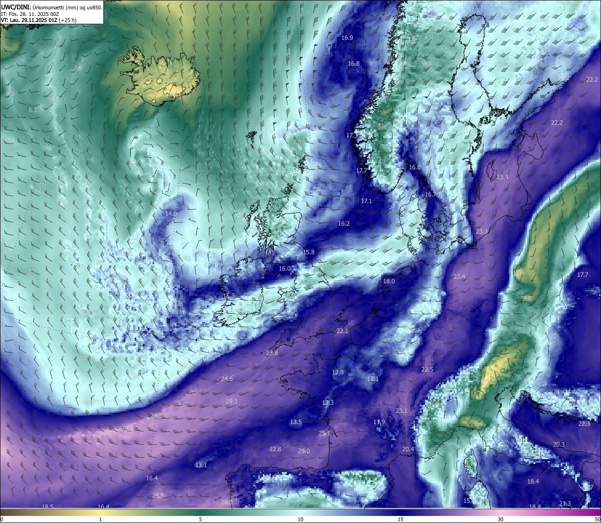Click the 12.8 value label

[338, 372]
